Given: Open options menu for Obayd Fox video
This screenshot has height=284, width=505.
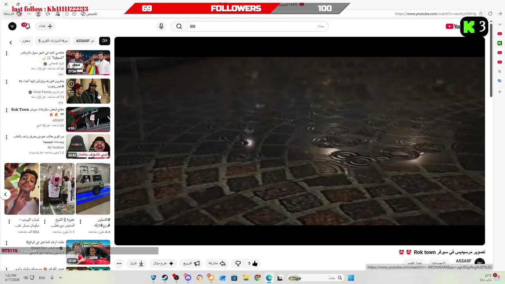Looking at the screenshot, I should pos(6,243).
